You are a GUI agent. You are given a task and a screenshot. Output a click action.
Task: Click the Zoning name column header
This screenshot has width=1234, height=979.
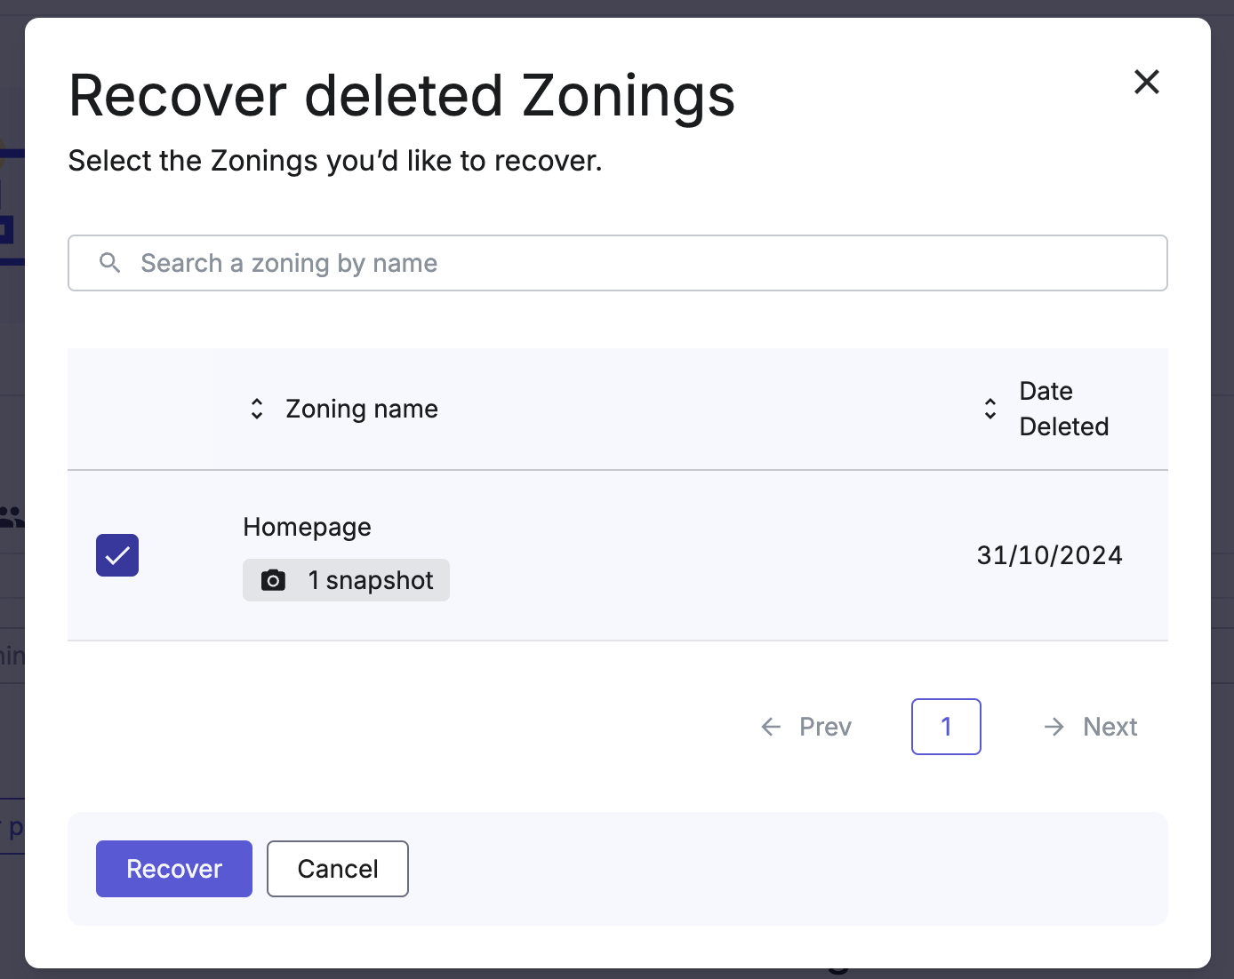362,409
